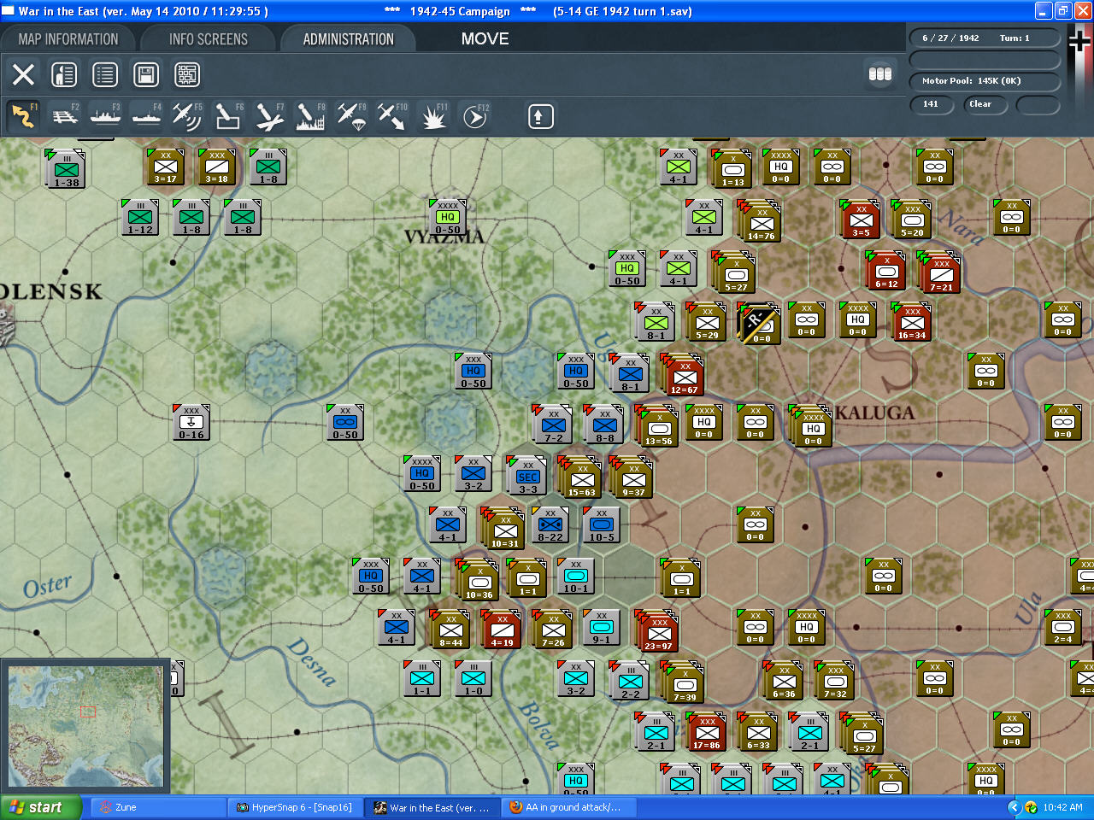Activate the F5 air recon mode icon

(187, 116)
